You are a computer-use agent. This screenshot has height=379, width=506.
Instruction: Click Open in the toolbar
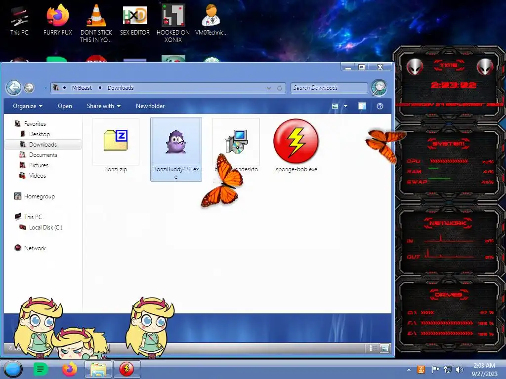[65, 106]
